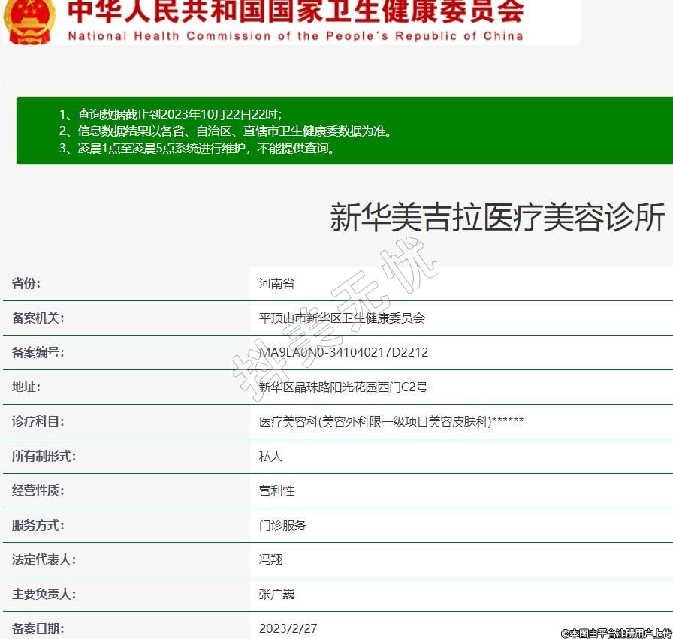This screenshot has height=639, width=673.
Task: Click the copyright notice at bottom right
Action: coord(616,633)
